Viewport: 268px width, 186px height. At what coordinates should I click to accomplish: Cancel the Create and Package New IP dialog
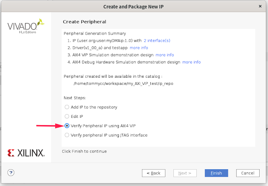click(x=248, y=173)
